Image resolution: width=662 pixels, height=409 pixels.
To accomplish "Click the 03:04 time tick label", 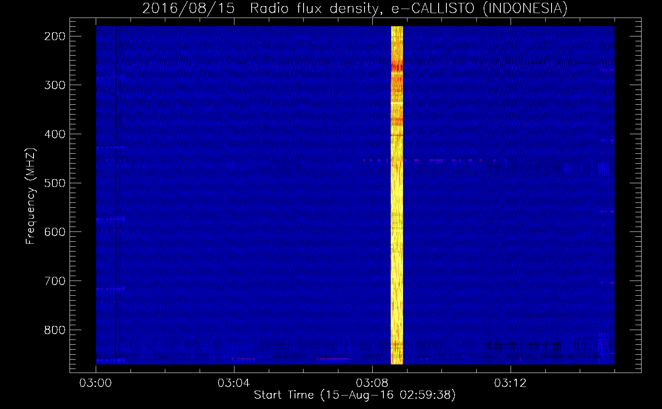I will [x=234, y=383].
